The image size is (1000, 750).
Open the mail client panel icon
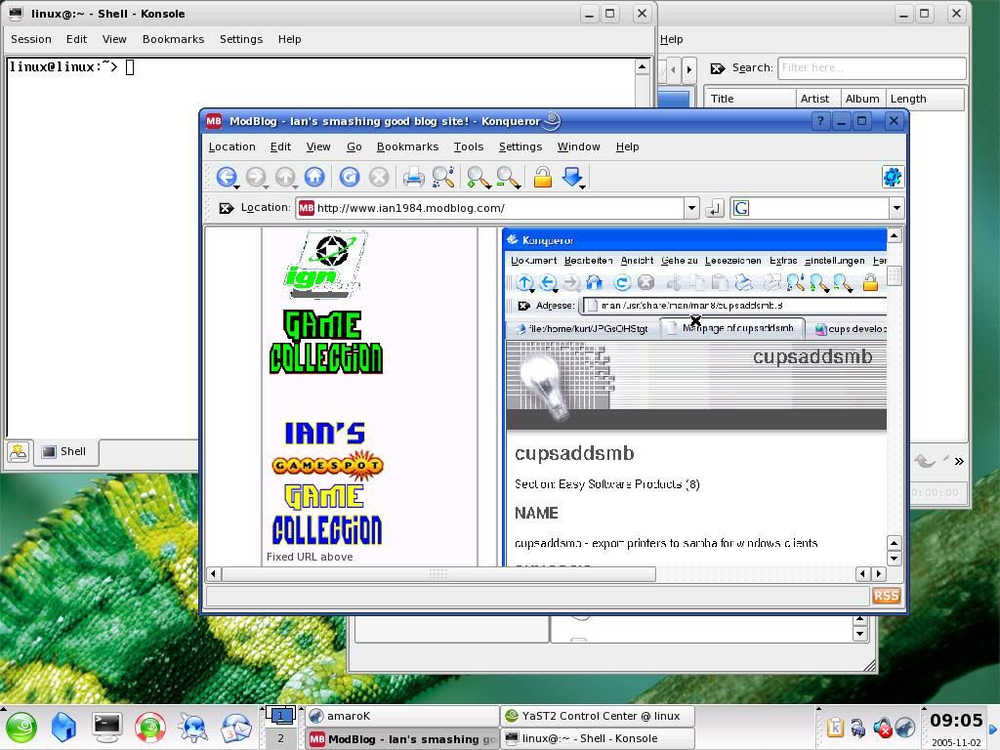[x=236, y=728]
